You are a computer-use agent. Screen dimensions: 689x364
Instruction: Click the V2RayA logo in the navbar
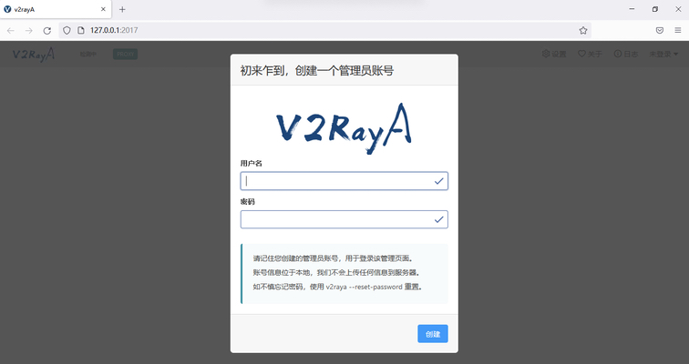coord(34,54)
